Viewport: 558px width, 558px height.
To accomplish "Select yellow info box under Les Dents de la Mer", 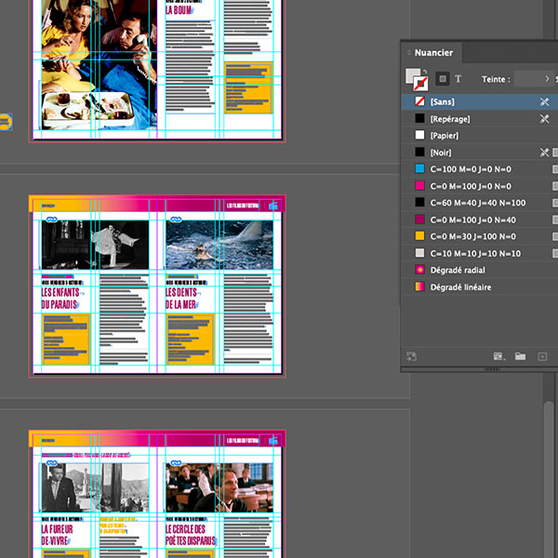I will 190,339.
